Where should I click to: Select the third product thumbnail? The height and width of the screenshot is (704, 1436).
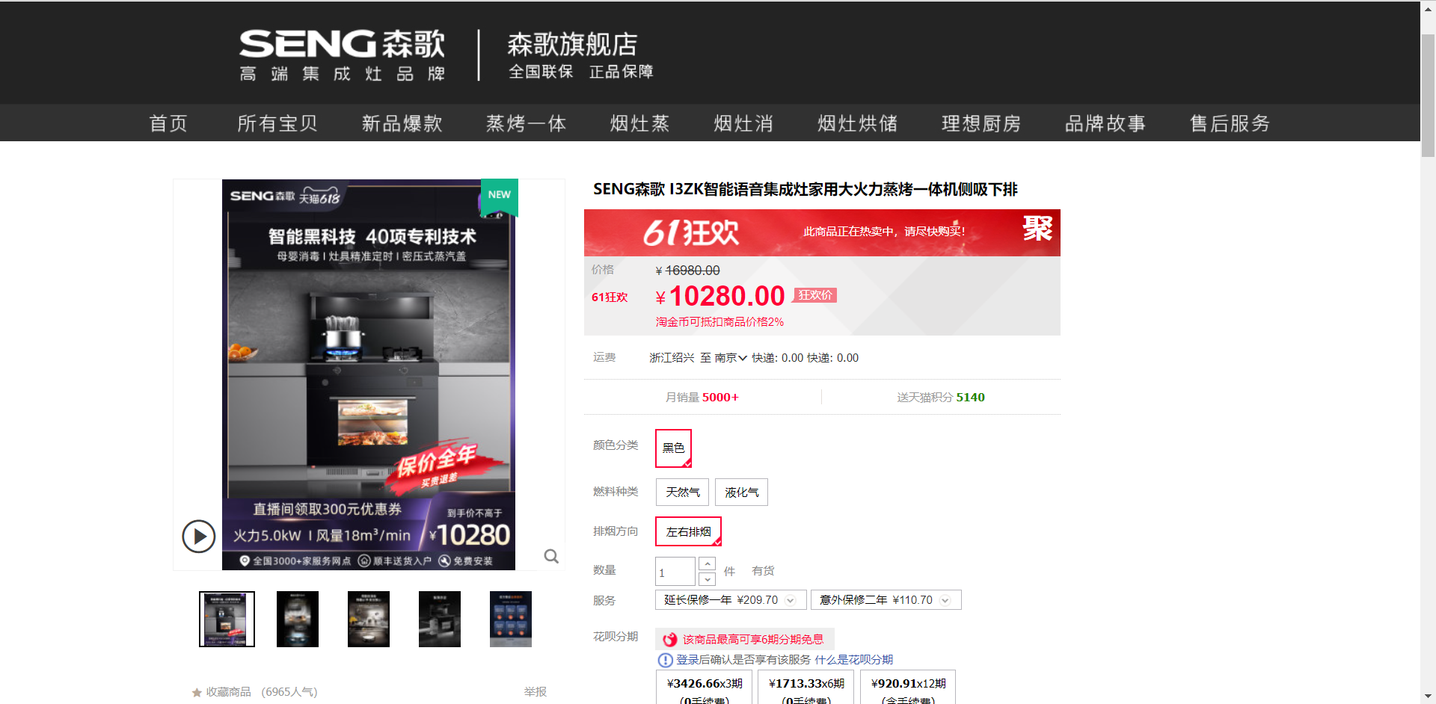[369, 619]
